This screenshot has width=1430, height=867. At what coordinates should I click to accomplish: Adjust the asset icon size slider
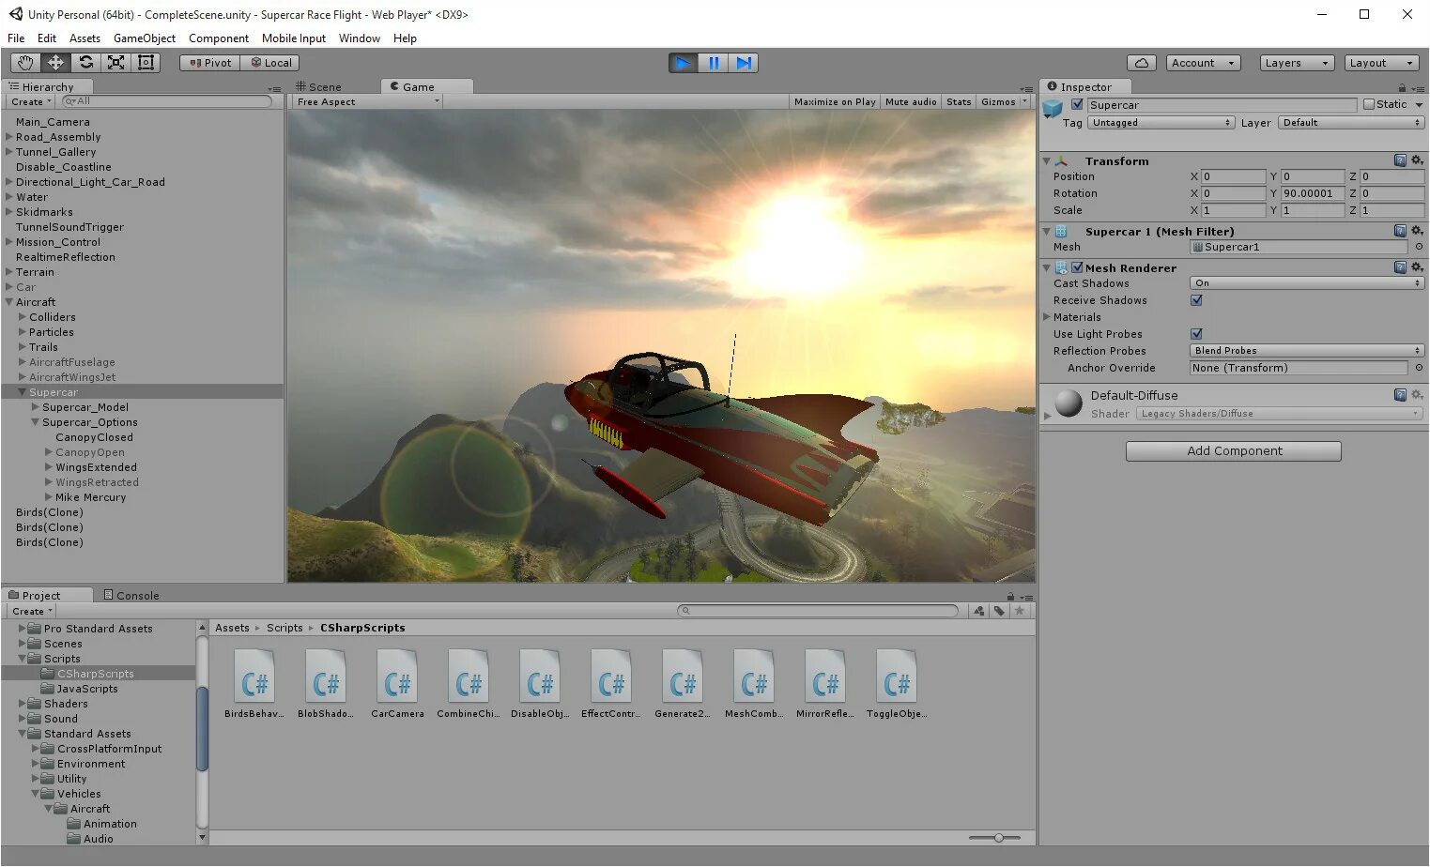pyautogui.click(x=994, y=837)
